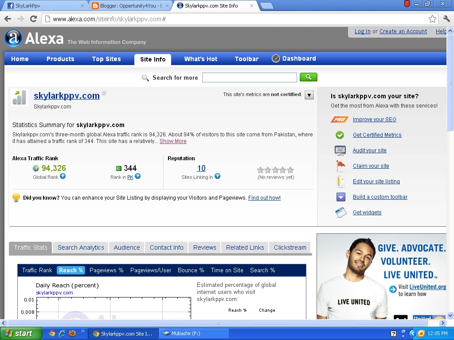Click the Find out how! link
The width and height of the screenshot is (454, 340).
[264, 198]
